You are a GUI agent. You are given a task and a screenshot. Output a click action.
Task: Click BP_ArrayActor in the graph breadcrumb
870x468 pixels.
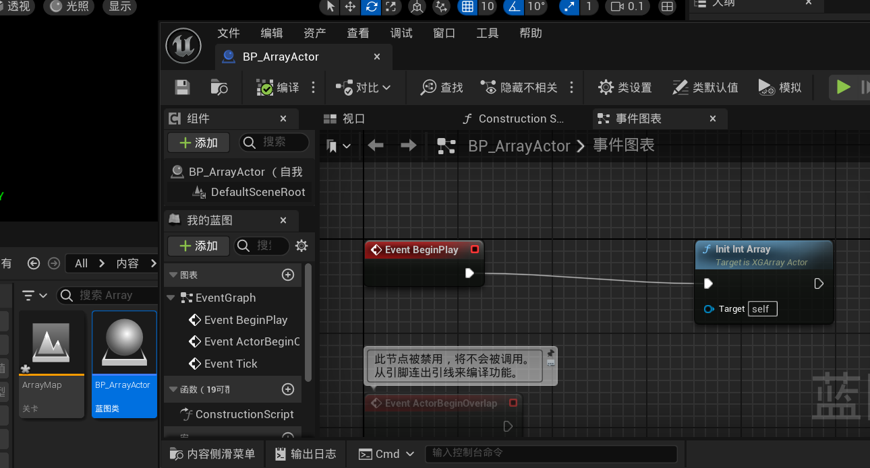tap(519, 146)
